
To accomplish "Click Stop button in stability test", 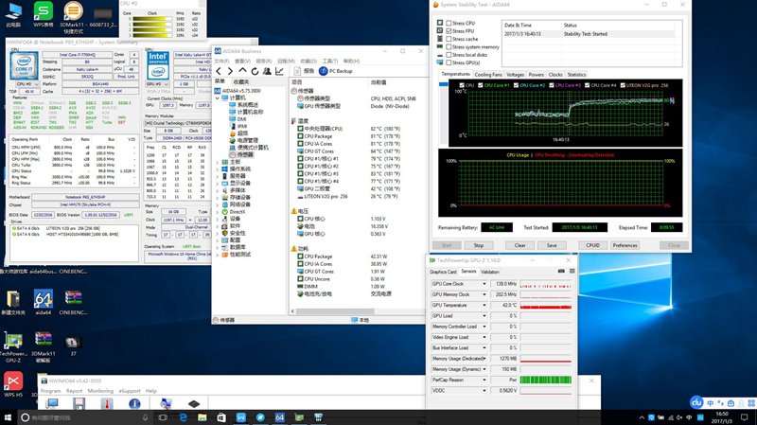I will [x=479, y=245].
